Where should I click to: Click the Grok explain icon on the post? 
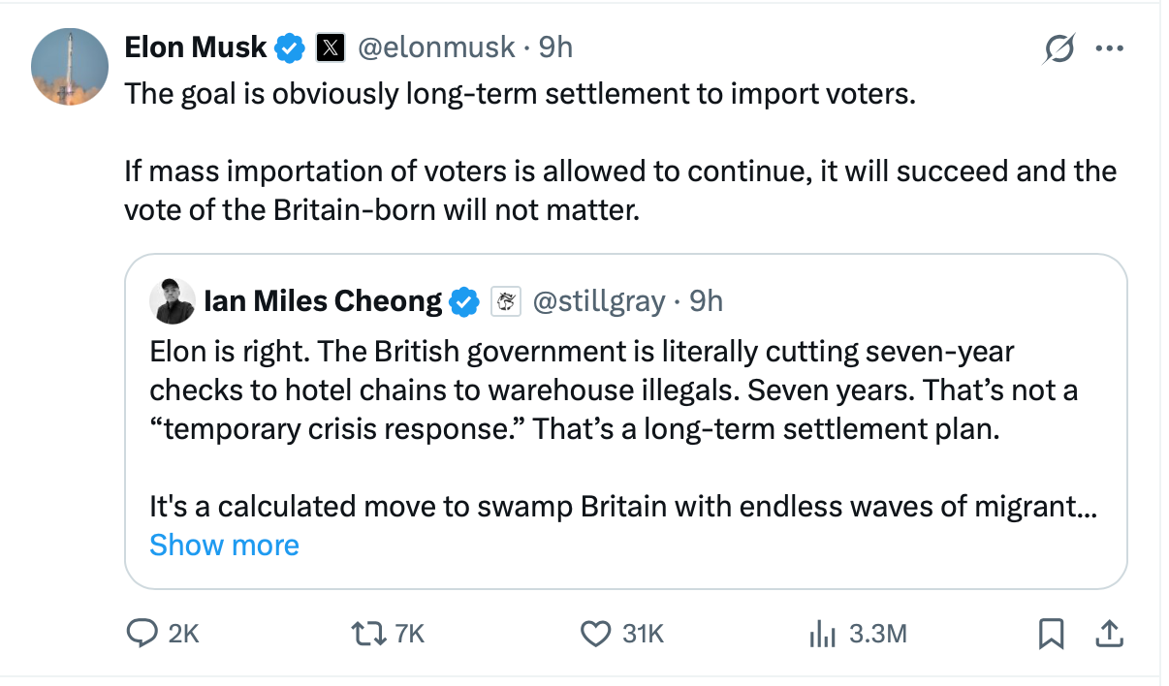click(x=1059, y=47)
